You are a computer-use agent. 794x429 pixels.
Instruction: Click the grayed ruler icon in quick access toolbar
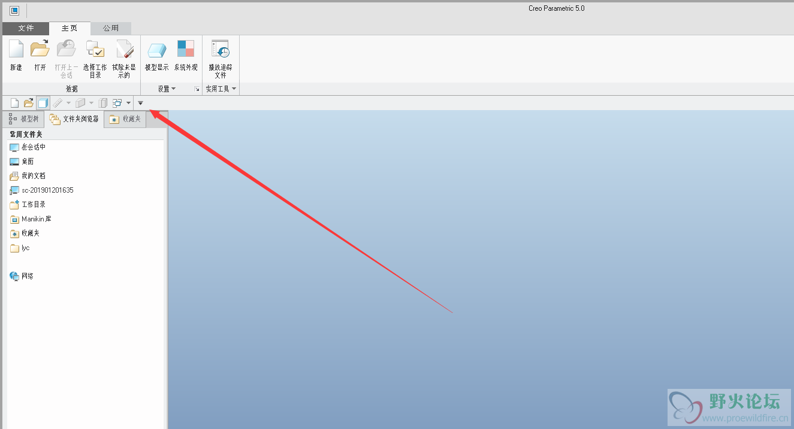point(58,103)
